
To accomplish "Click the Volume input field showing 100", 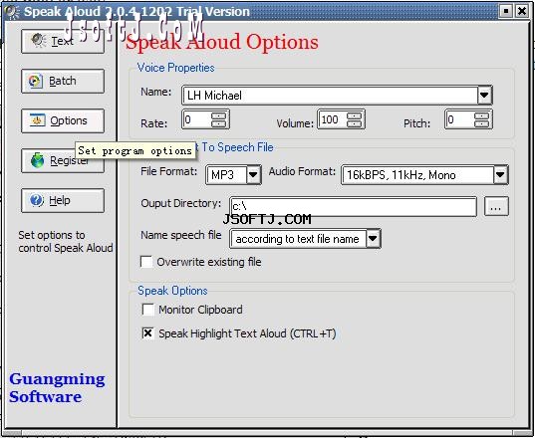I will tap(333, 119).
